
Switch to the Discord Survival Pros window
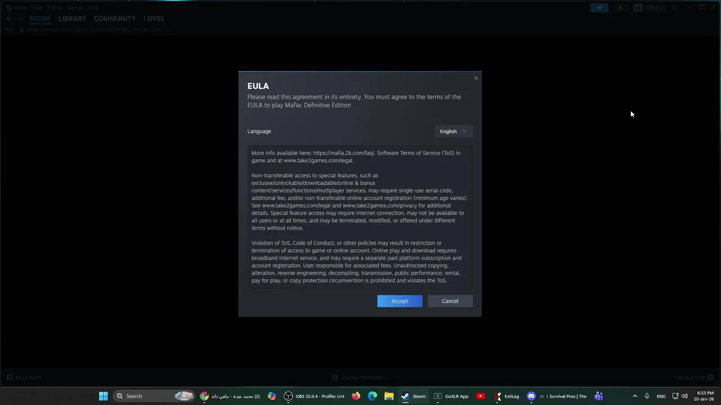click(557, 396)
